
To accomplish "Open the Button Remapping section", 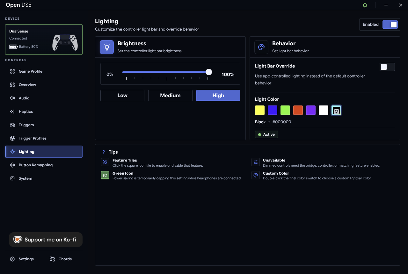I will 44,165.
